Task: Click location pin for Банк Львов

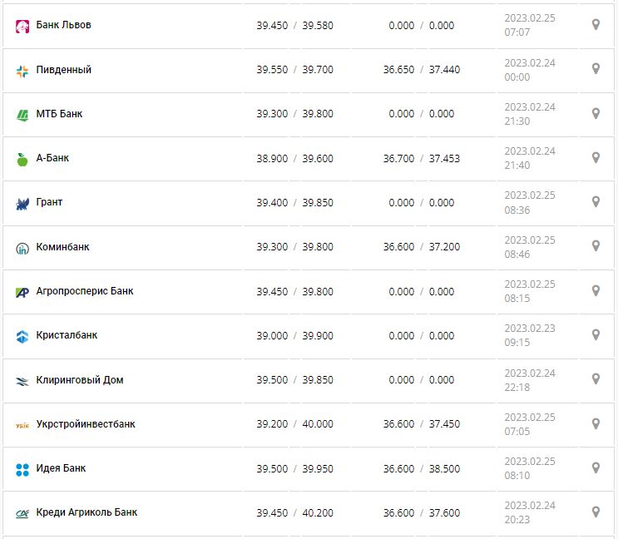Action: click(596, 25)
